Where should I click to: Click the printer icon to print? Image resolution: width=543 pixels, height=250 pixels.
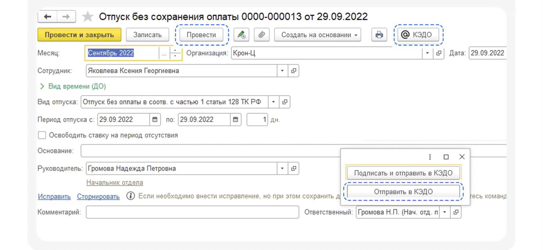(x=379, y=34)
